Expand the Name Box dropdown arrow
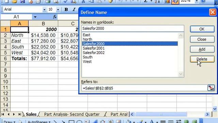Viewport: 218px width, 123px height. click(x=35, y=17)
